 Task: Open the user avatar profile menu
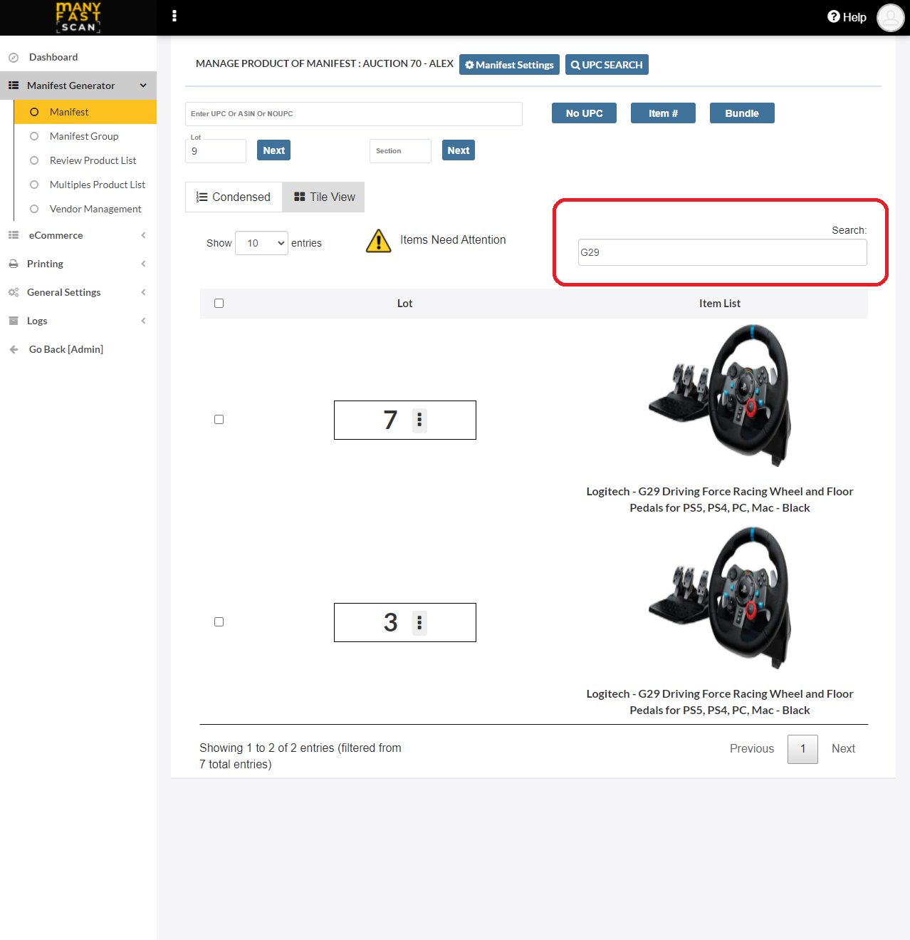891,17
